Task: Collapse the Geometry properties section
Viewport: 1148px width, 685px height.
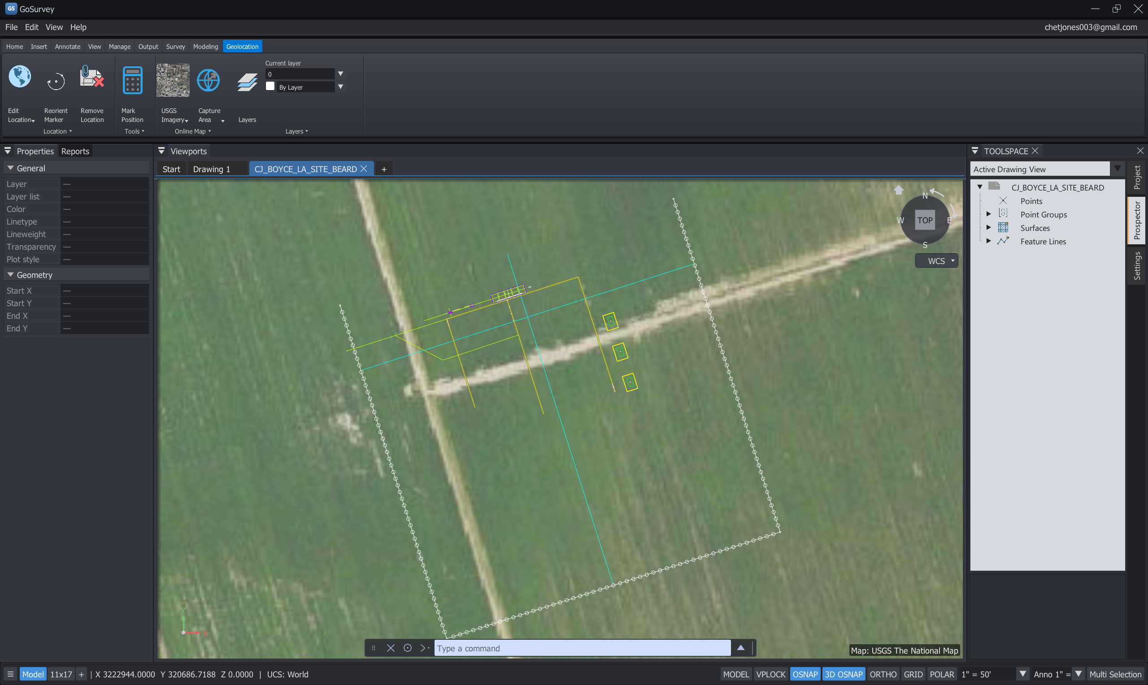Action: click(x=10, y=275)
